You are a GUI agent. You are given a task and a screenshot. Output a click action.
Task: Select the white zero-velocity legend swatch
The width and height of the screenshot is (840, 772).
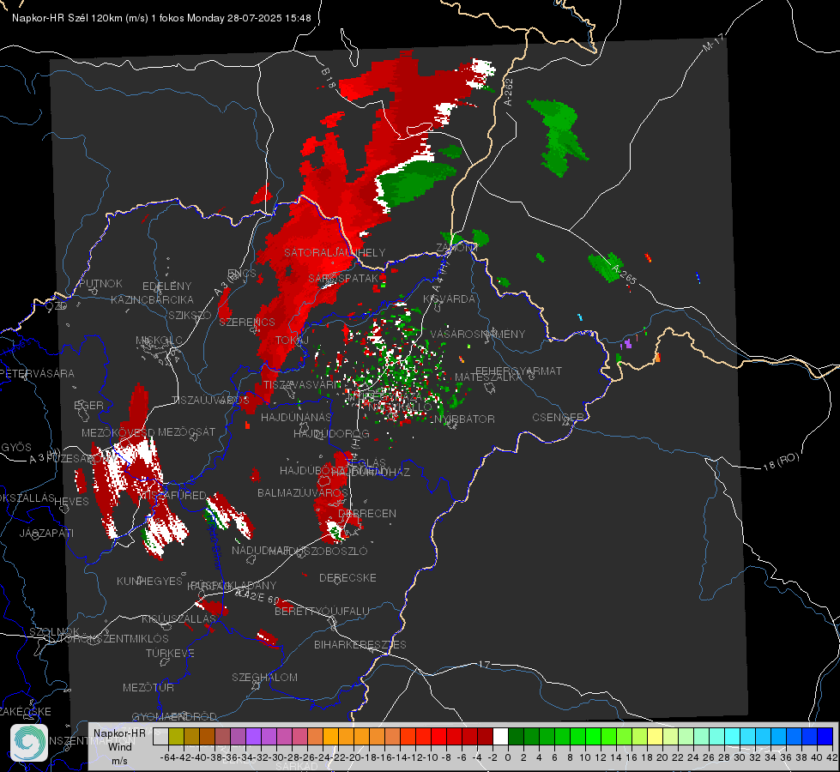[x=500, y=736]
